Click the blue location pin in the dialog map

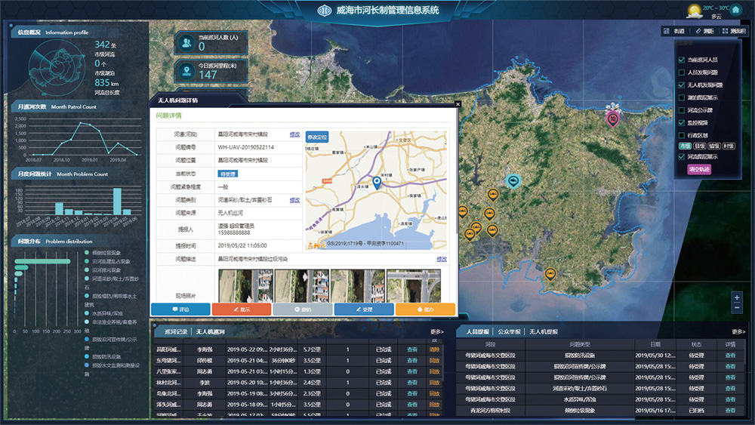click(x=377, y=182)
